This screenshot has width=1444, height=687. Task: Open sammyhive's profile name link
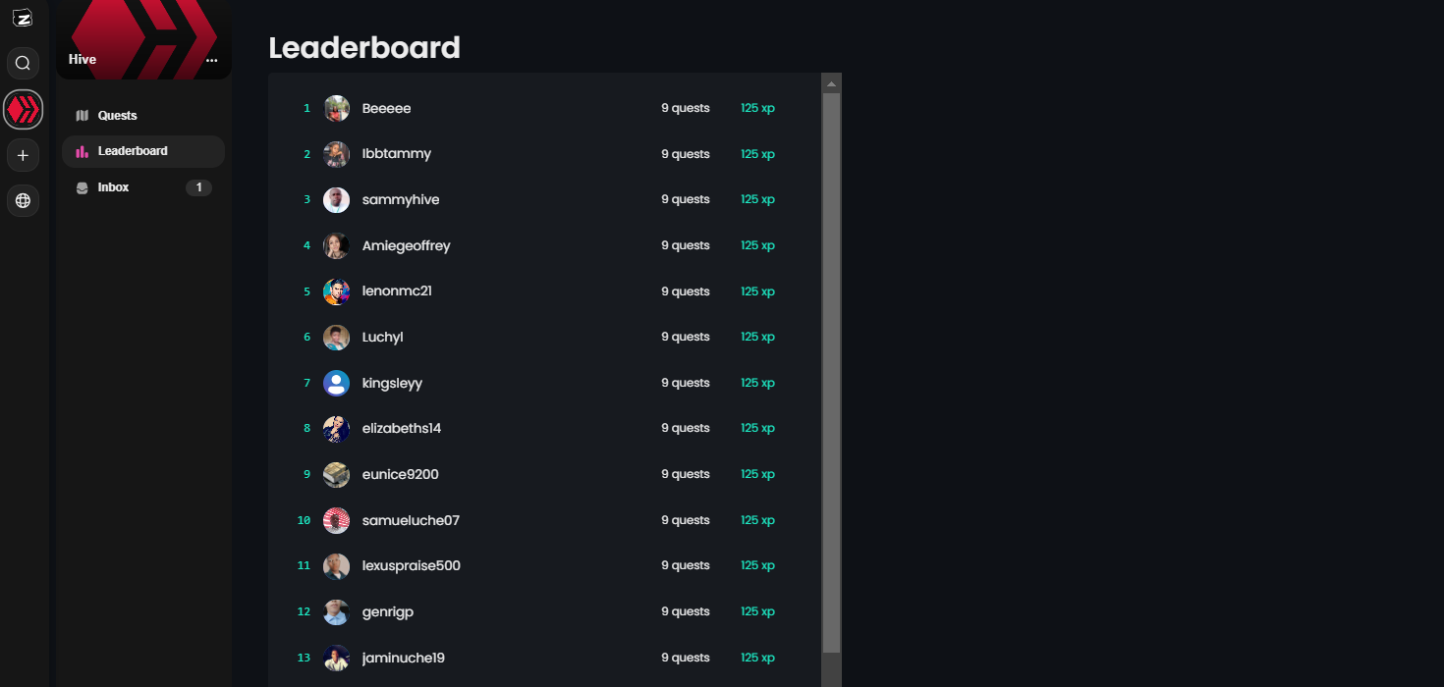coord(400,199)
